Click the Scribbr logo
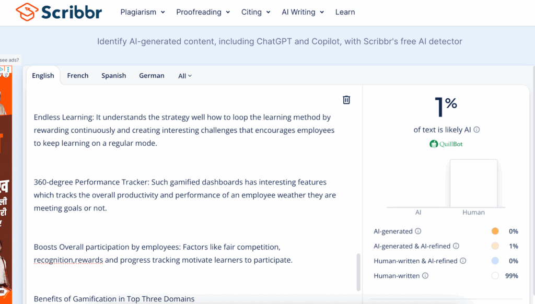Viewport: 535px width, 304px height. pos(59,11)
